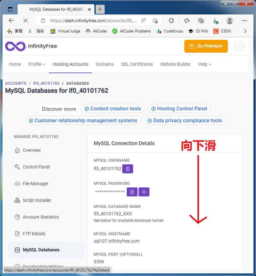Toggle Read aloud in address bar
This screenshot has width=256, height=276.
tap(144, 21)
